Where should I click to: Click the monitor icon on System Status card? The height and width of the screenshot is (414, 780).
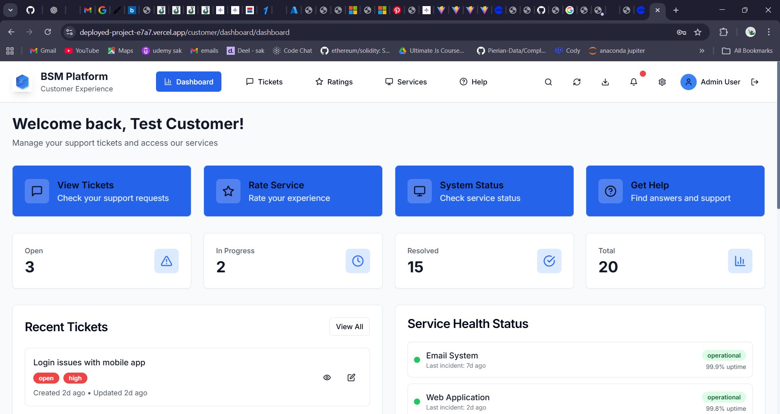420,191
